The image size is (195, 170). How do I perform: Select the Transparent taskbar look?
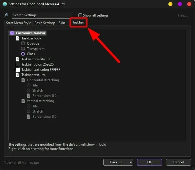(23, 49)
